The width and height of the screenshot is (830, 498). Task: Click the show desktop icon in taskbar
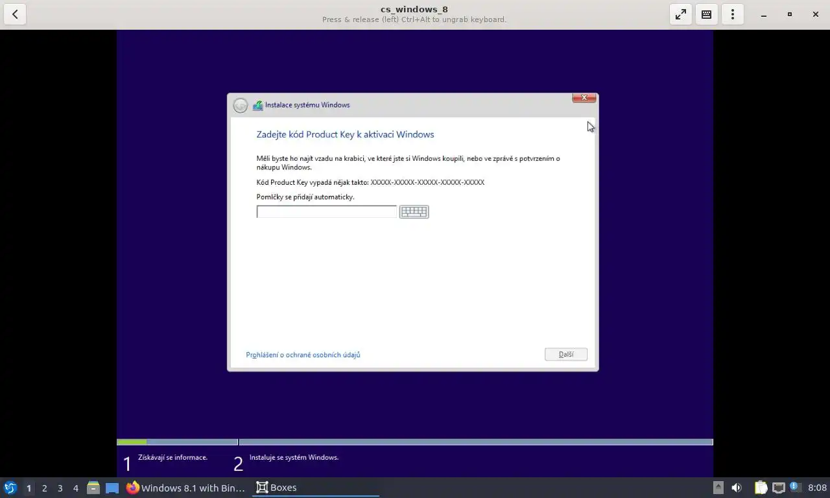click(112, 488)
